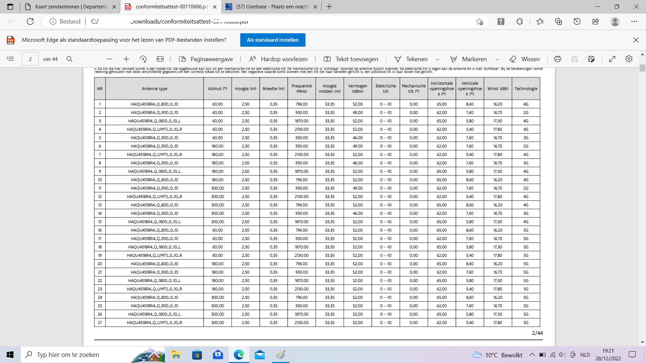The height and width of the screenshot is (363, 646).
Task: Show hidden system tray icons chevron
Action: pos(532,355)
